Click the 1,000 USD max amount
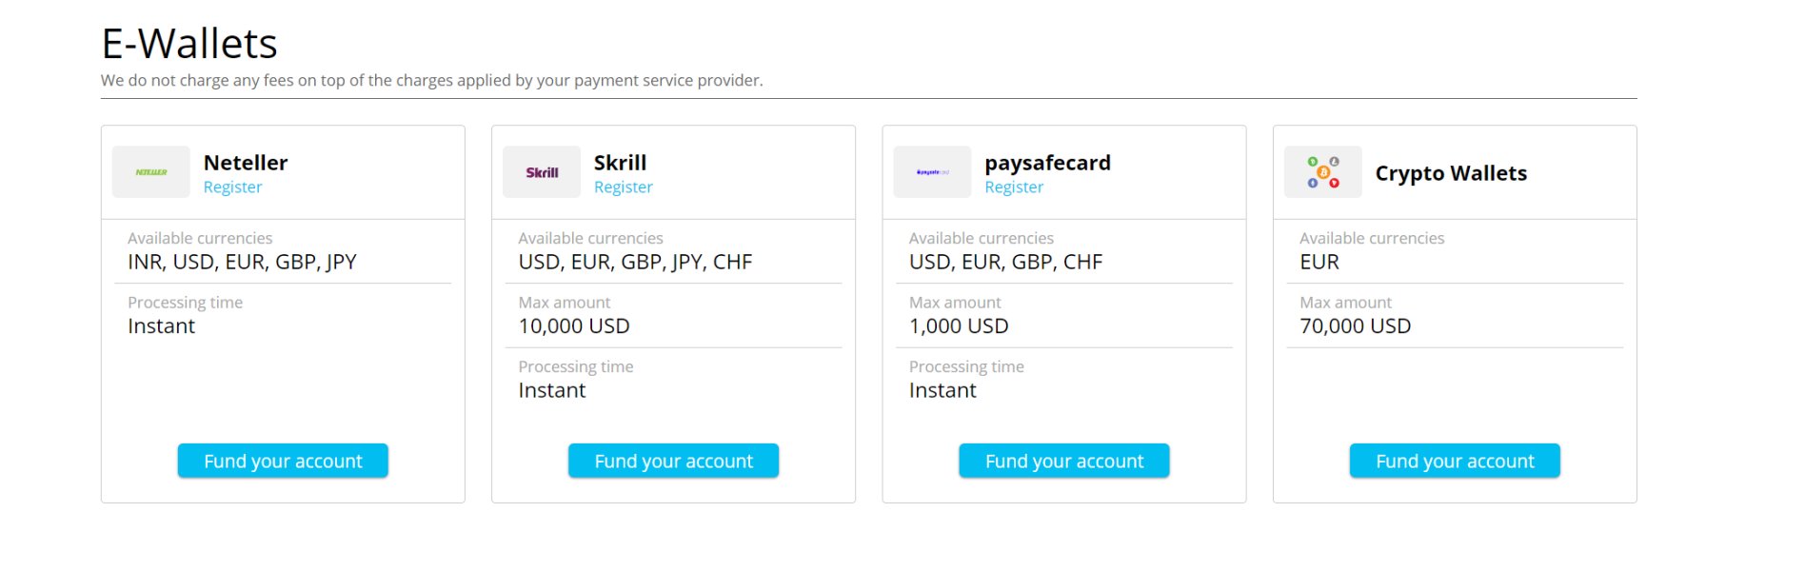Image resolution: width=1805 pixels, height=571 pixels. [959, 326]
